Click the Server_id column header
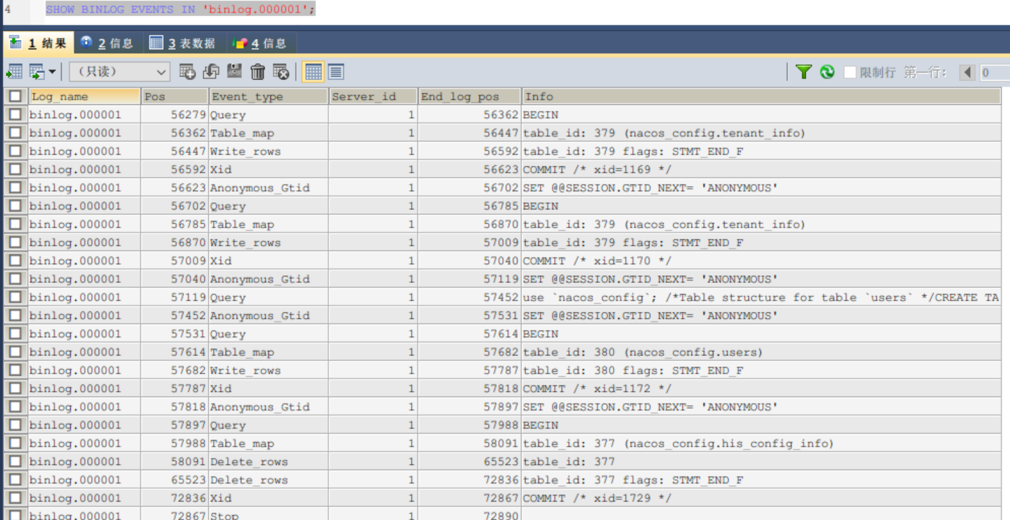The image size is (1010, 520). click(373, 96)
